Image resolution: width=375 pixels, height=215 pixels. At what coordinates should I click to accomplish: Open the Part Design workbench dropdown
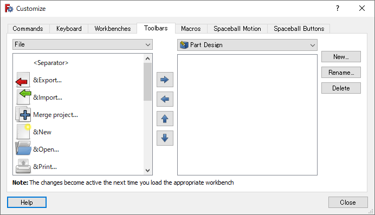coord(247,45)
